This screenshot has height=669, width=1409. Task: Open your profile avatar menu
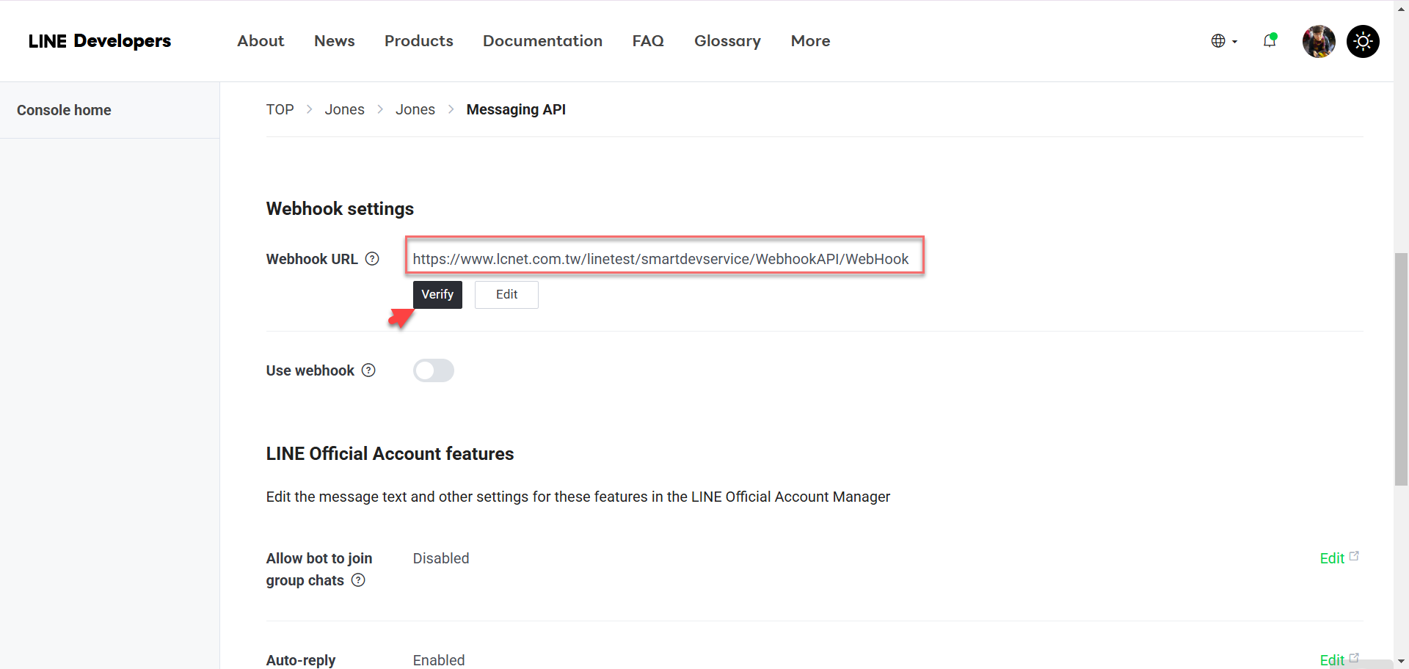coord(1318,41)
